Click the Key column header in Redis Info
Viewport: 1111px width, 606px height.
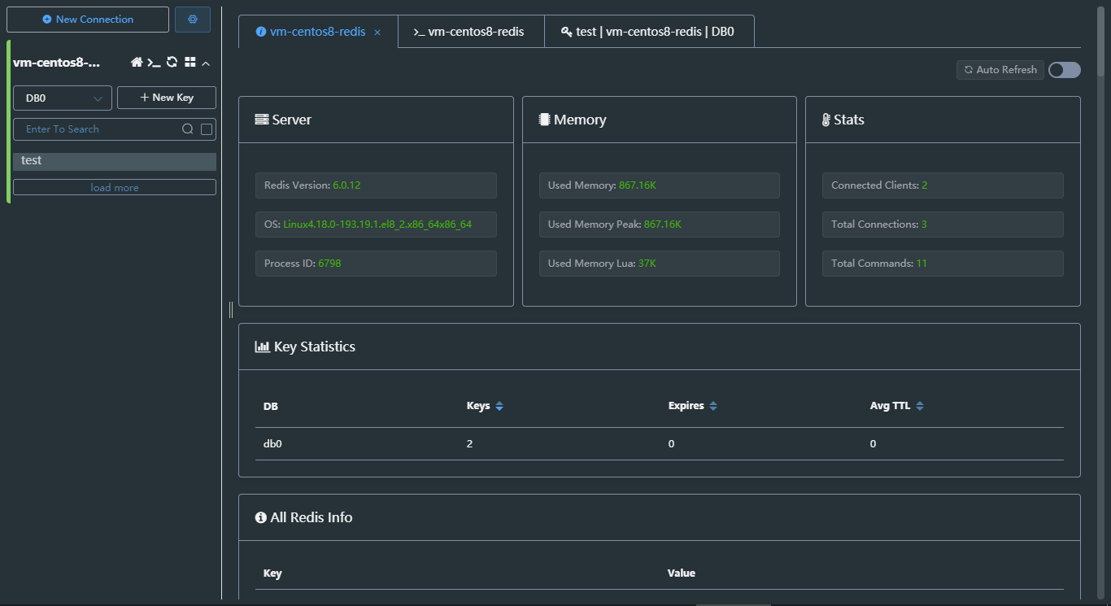pos(272,573)
